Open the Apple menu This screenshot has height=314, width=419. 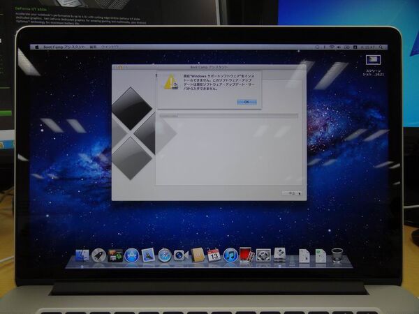(37, 47)
